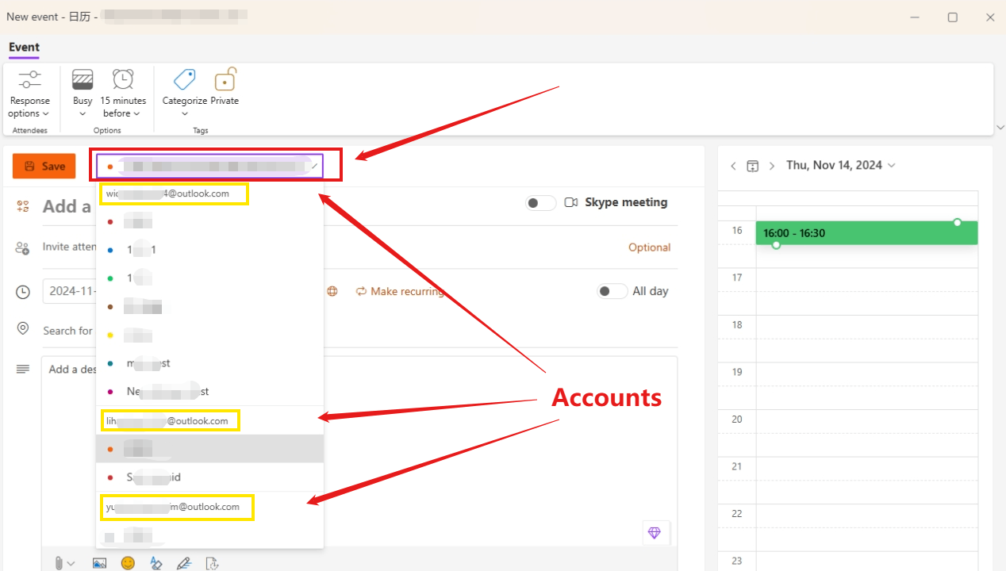
Task: Click the purple diamond premium icon
Action: [x=655, y=533]
